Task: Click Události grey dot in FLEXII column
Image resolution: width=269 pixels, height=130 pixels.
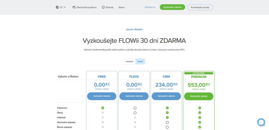Action: (x=135, y=117)
